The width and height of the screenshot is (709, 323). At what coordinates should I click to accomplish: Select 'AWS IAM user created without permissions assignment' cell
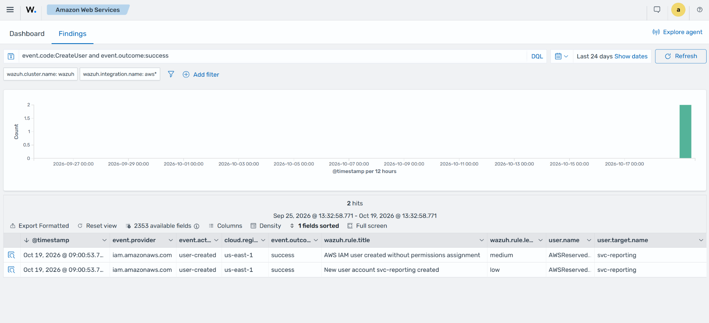pos(404,255)
